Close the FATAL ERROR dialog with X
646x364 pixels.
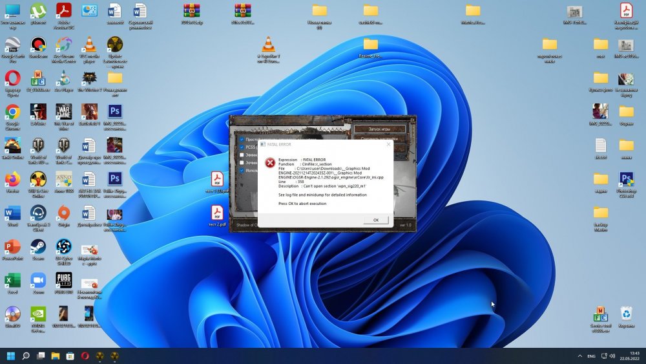click(388, 144)
